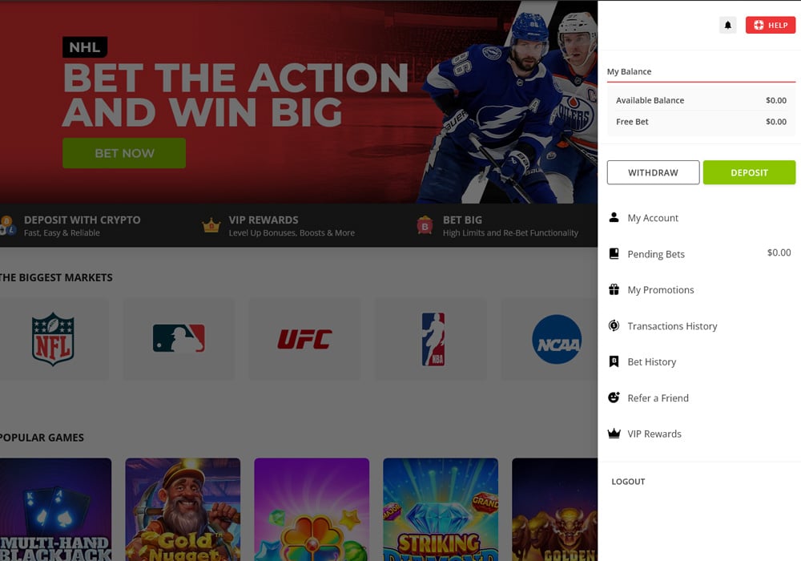
Task: Open the NFL market logo
Action: pos(53,339)
